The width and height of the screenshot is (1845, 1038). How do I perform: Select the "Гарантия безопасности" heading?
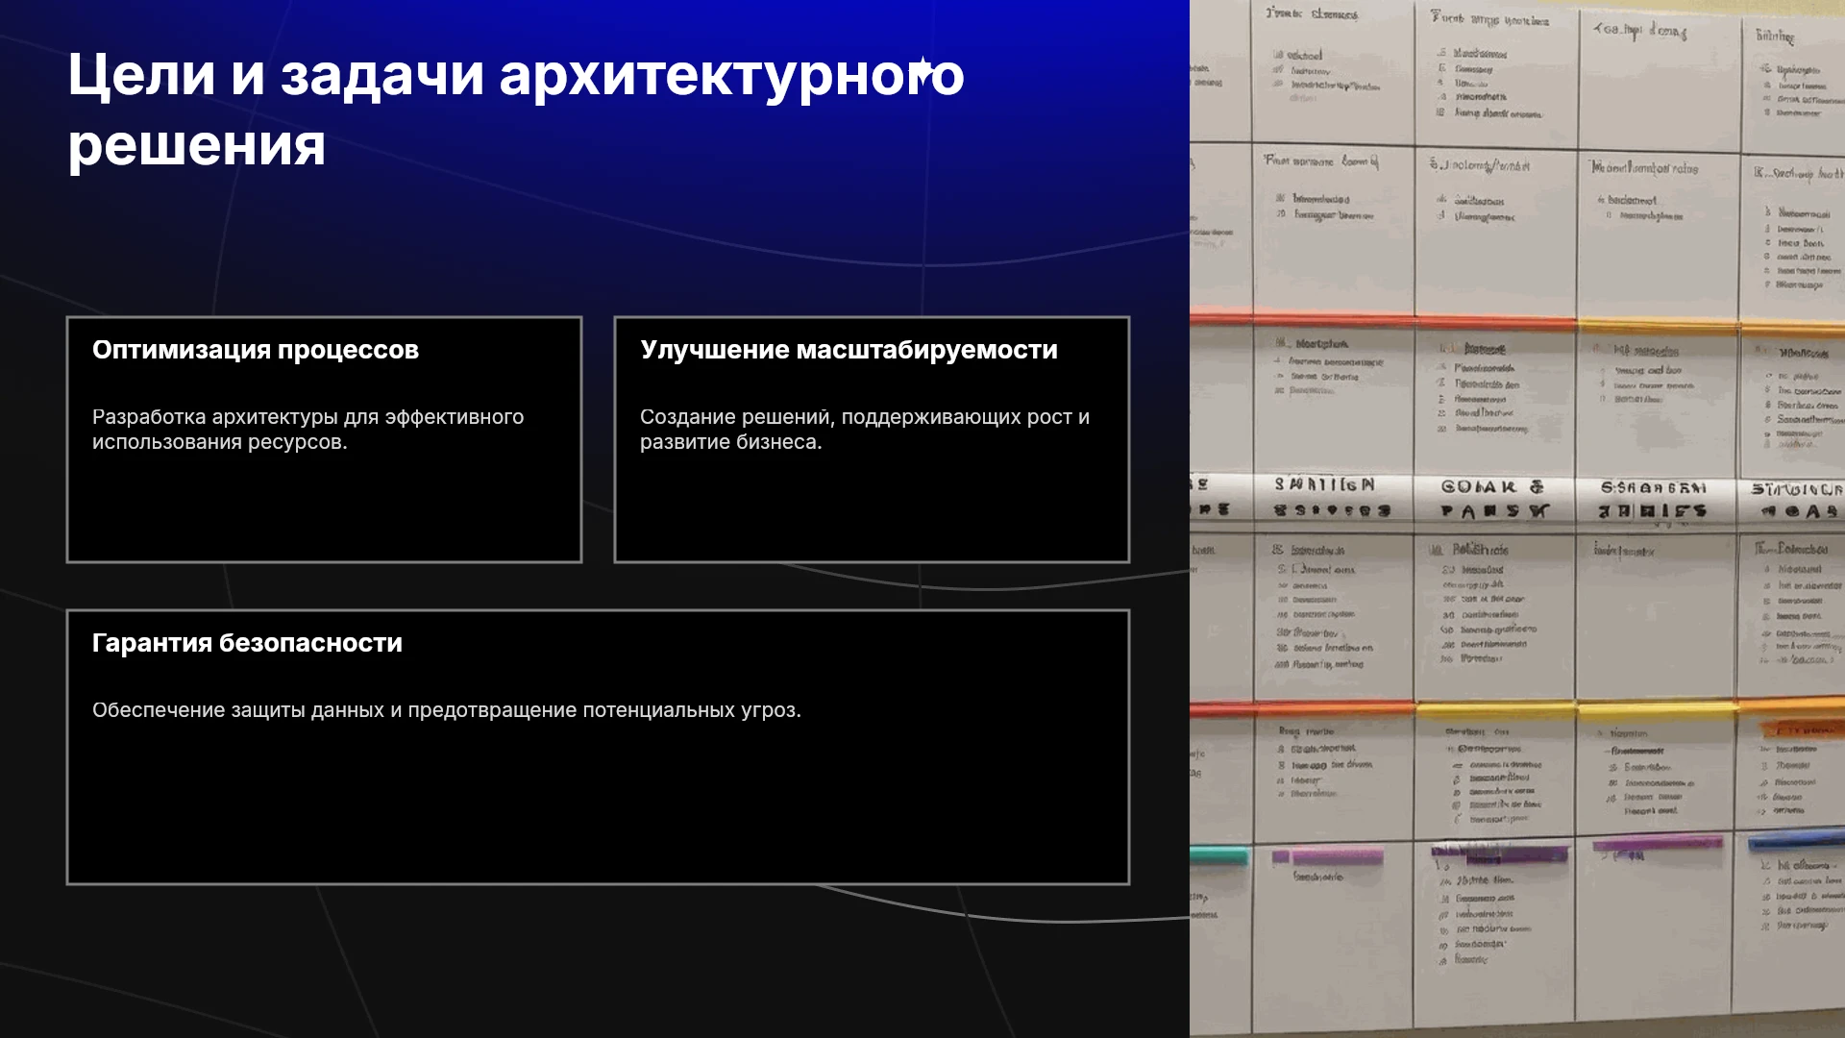point(247,643)
